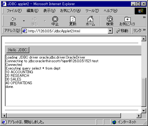Click the Back (戻る) arrow icon
Screen dimensions: 148x126
pyautogui.click(x=13, y=19)
